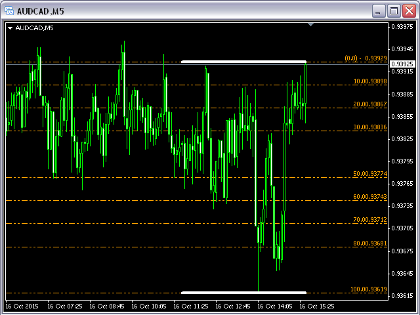Open the AUDCAD,M5 triangle dropdown in chart corner
This screenshot has width=420, height=315.
tap(10, 28)
